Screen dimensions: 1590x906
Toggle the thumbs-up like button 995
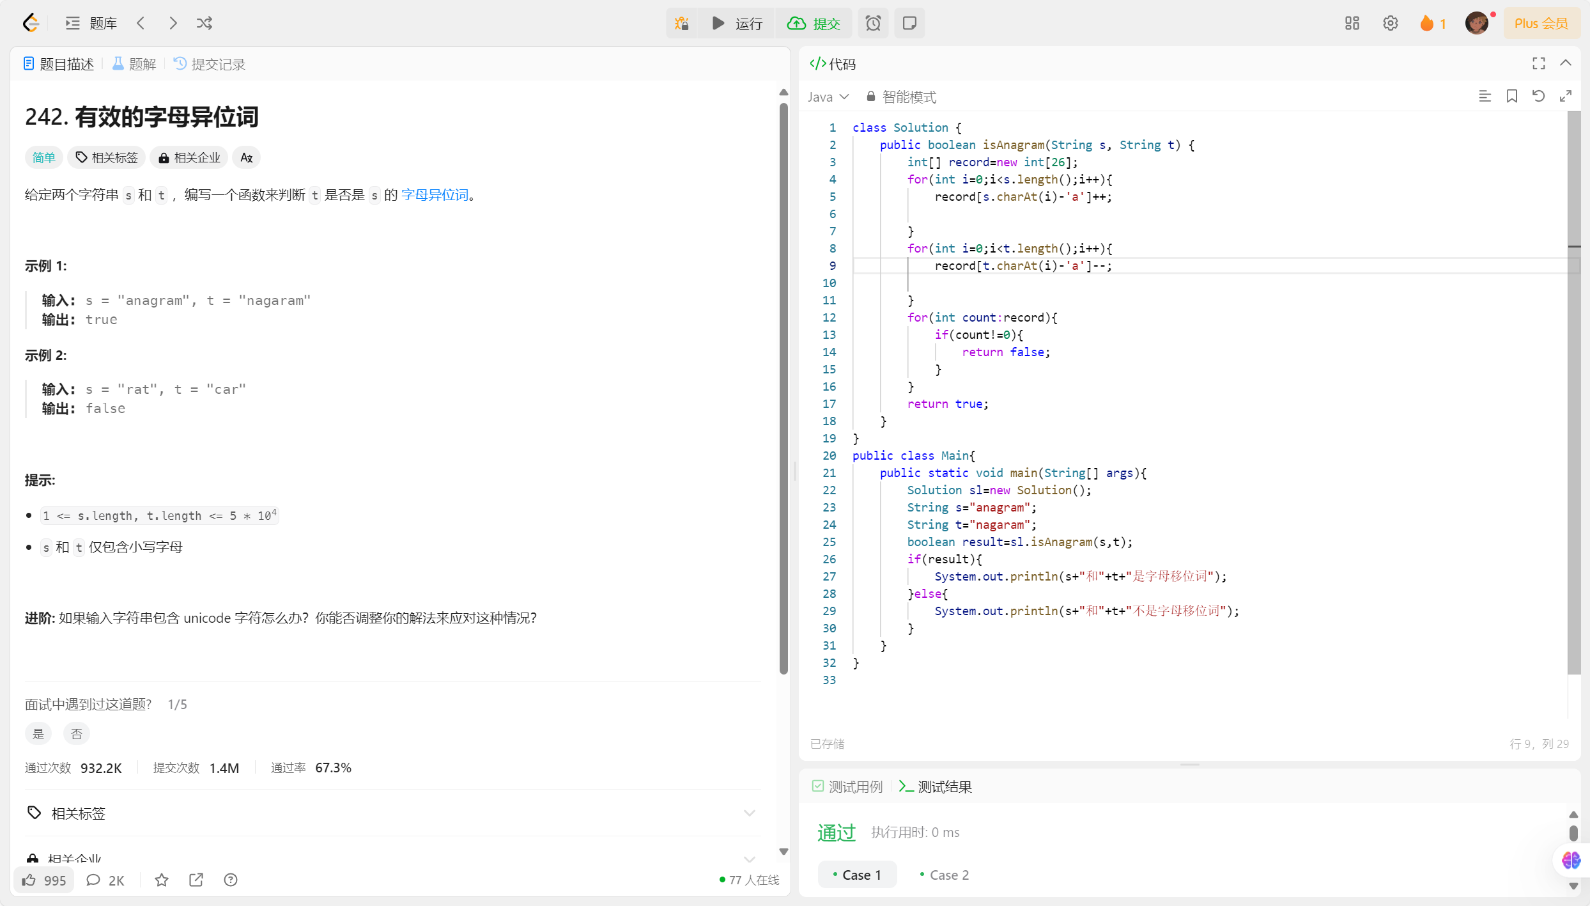coord(44,880)
